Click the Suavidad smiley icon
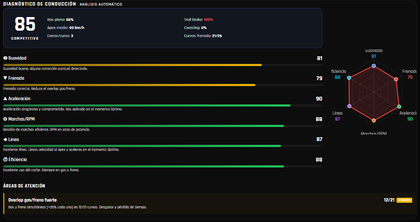This screenshot has height=222, width=420. [x=5, y=58]
